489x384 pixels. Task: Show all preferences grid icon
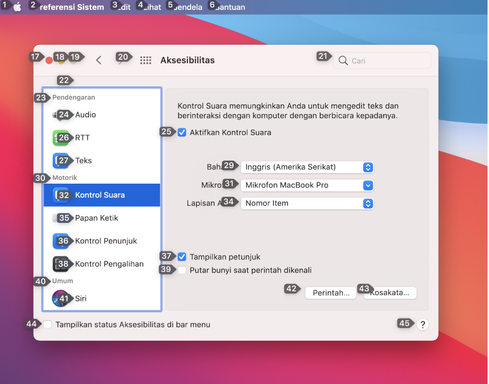(x=146, y=60)
